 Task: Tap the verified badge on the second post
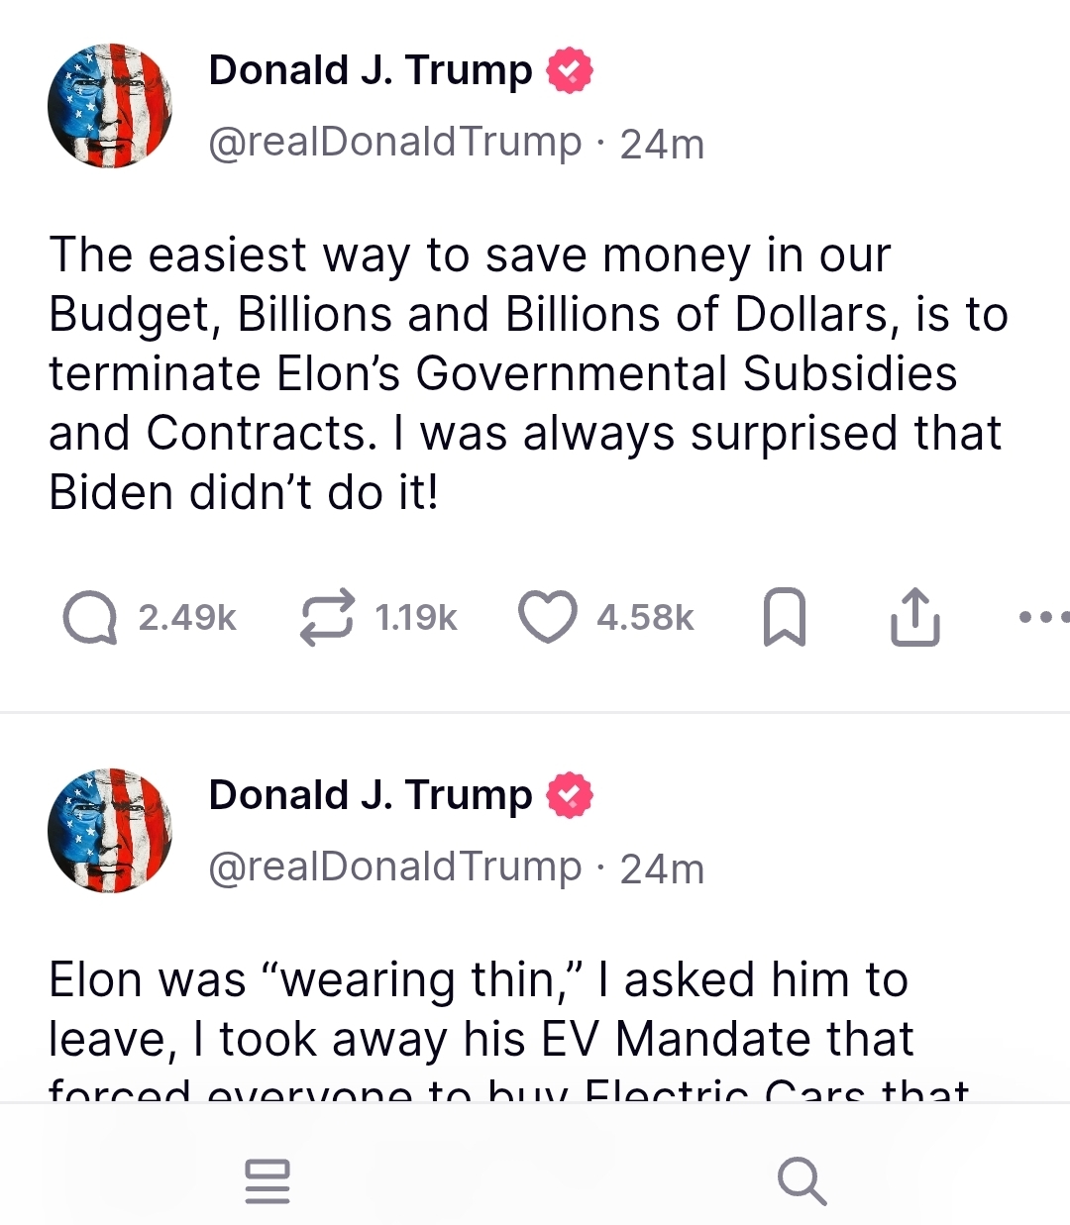coord(570,796)
